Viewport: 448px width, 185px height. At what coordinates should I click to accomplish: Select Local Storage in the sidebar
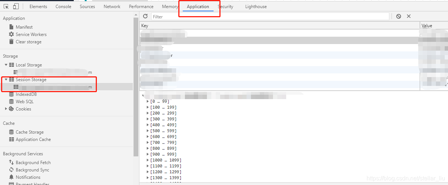(29, 65)
